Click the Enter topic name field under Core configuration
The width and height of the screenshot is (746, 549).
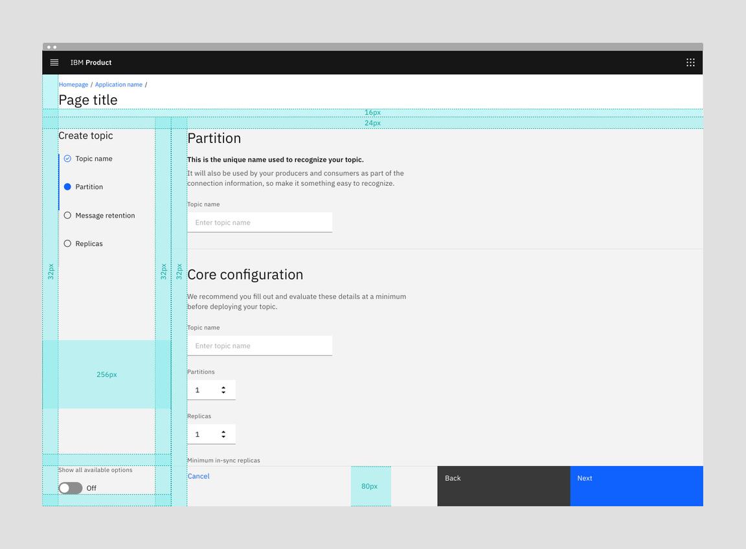260,345
